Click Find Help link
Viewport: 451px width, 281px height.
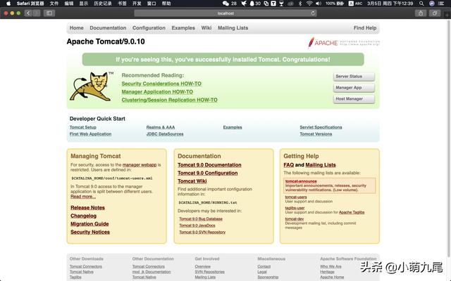(365, 28)
